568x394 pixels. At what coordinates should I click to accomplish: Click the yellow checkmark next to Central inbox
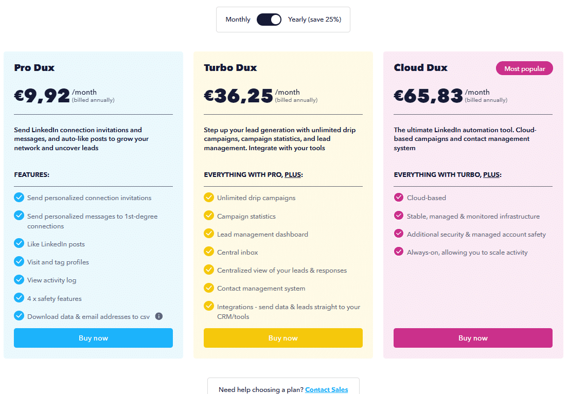209,252
